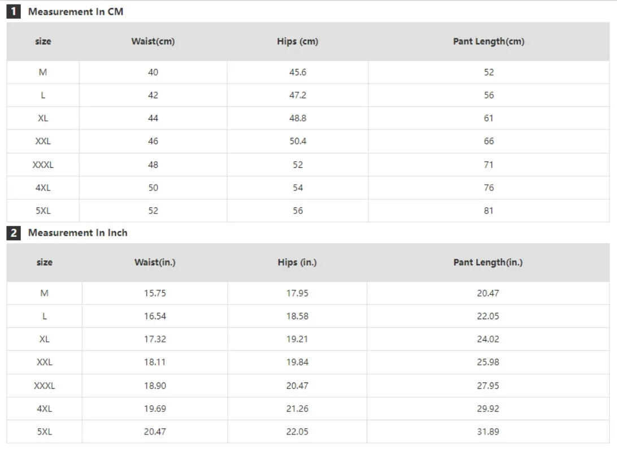Click the Hips (in.) column header
The width and height of the screenshot is (617, 452).
(x=297, y=262)
